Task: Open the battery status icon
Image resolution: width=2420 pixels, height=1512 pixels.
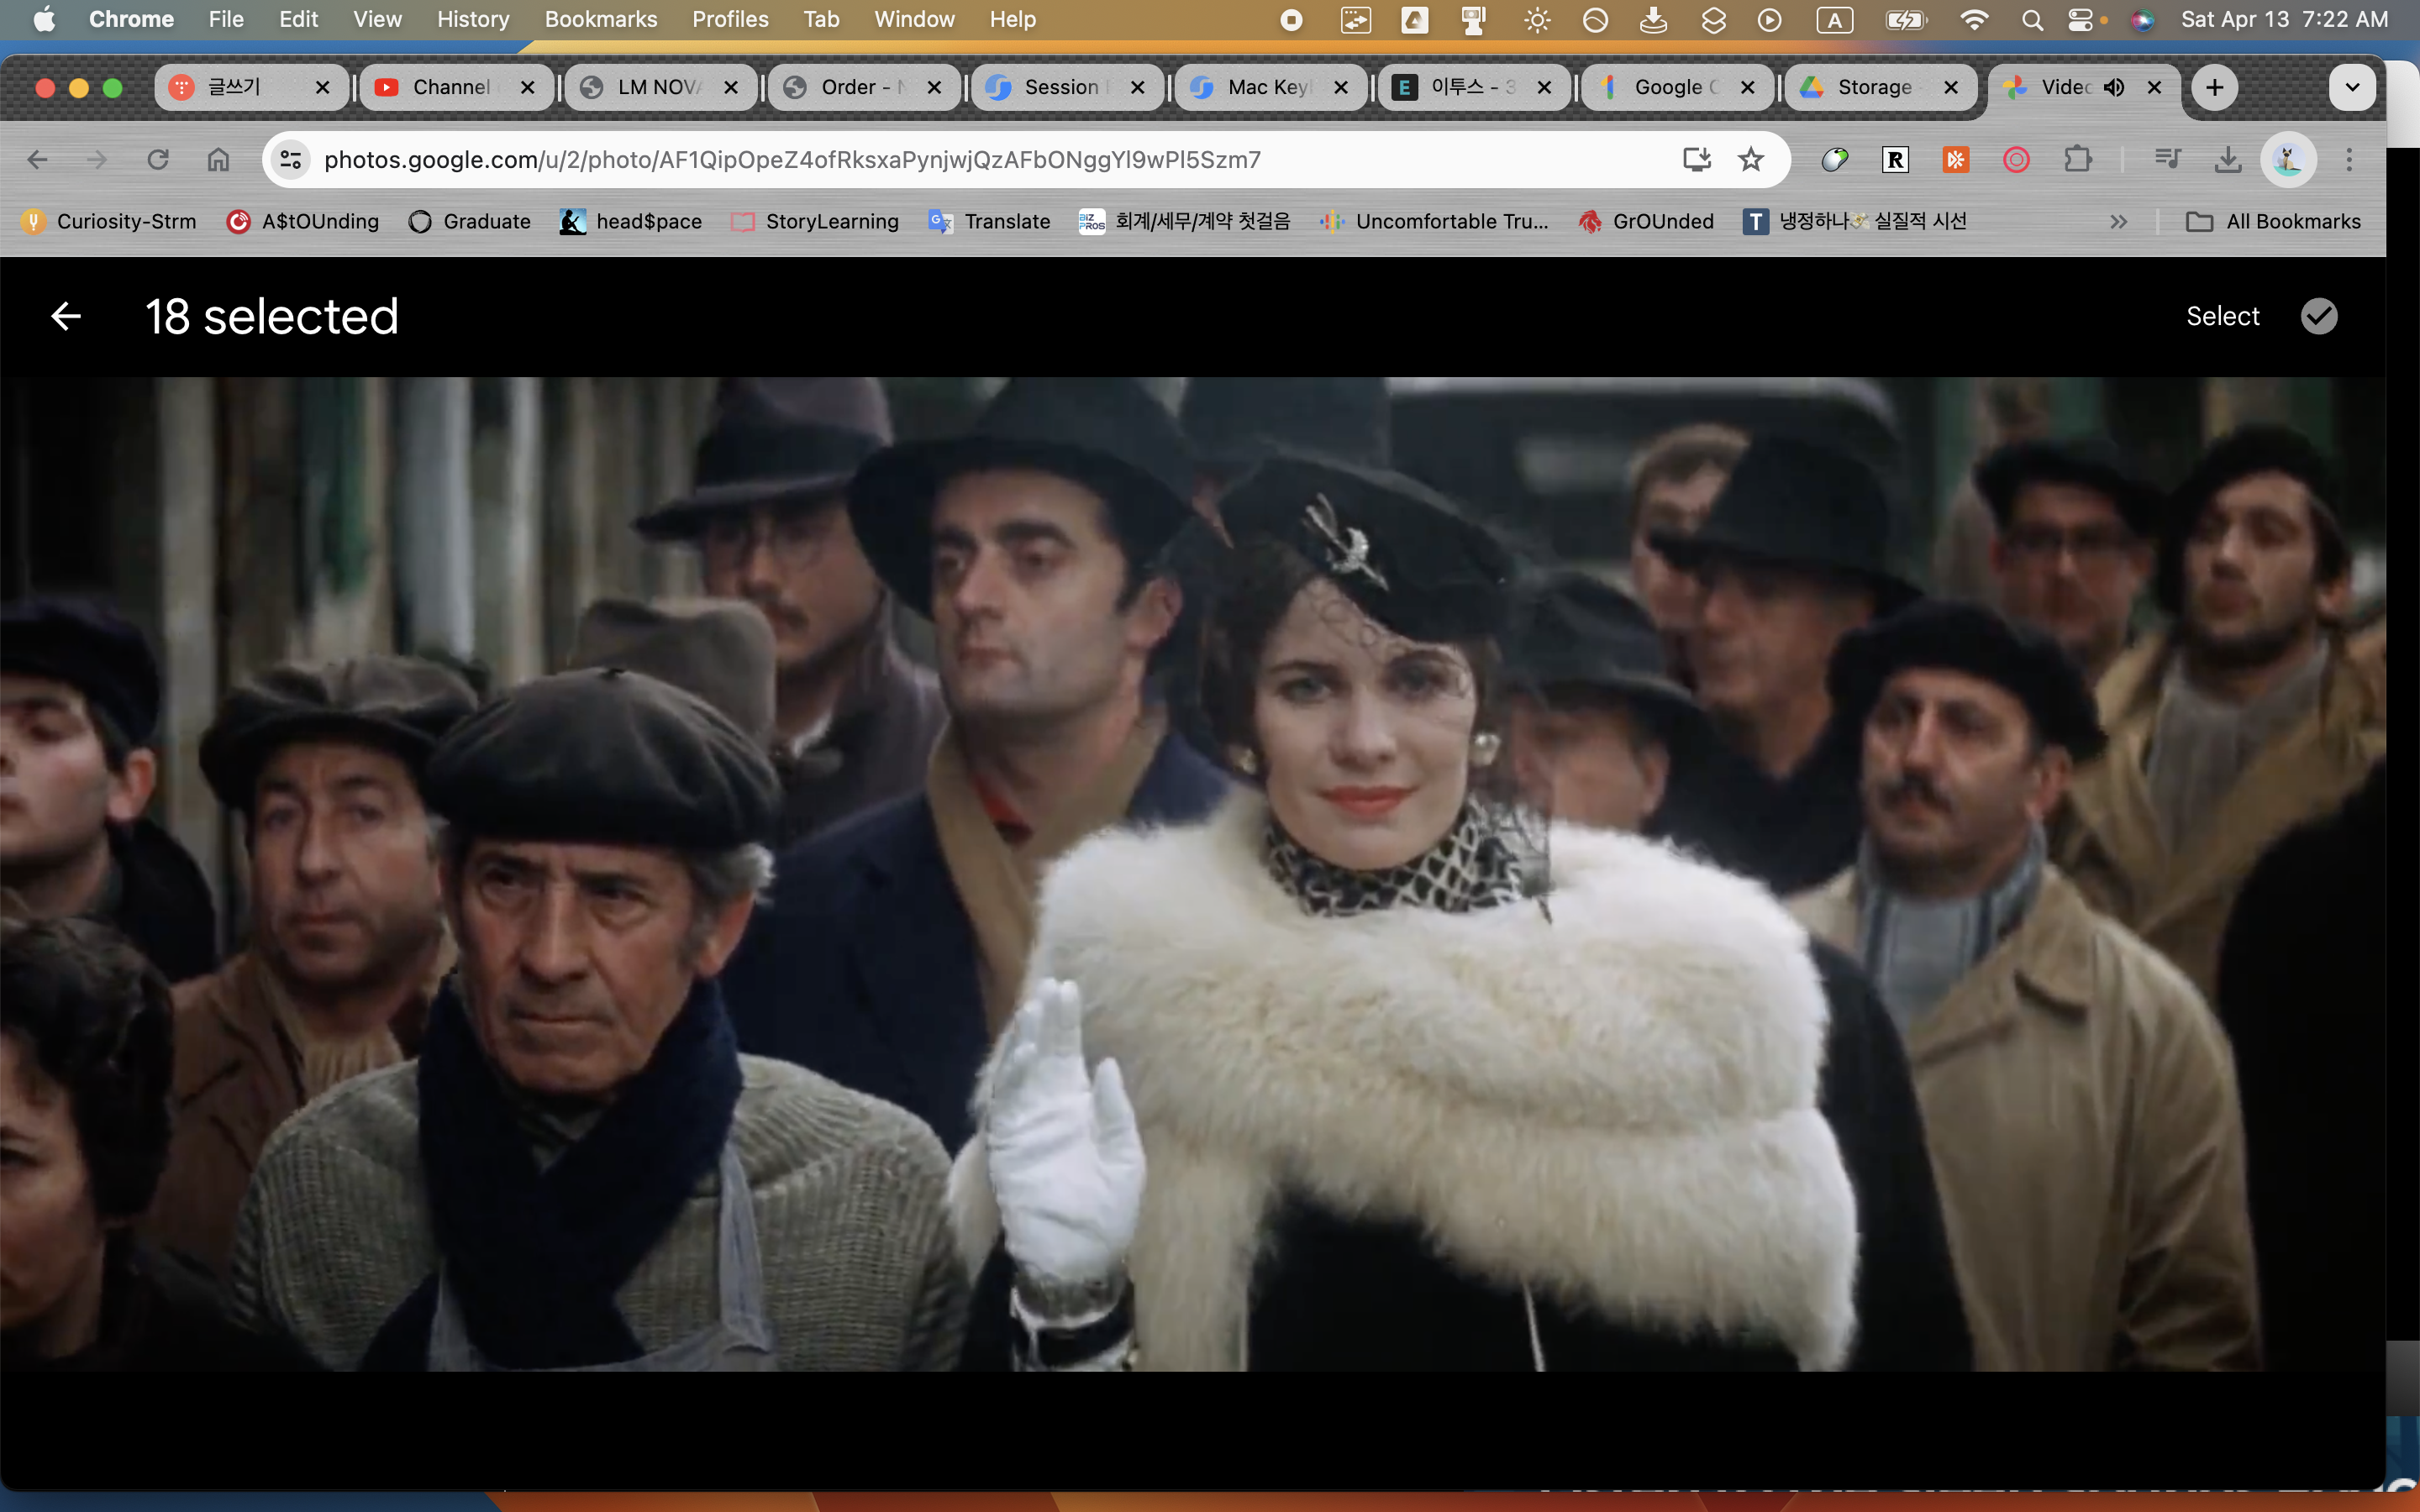Action: click(x=1905, y=19)
